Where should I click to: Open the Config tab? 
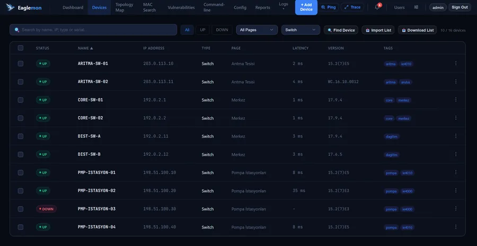click(240, 7)
